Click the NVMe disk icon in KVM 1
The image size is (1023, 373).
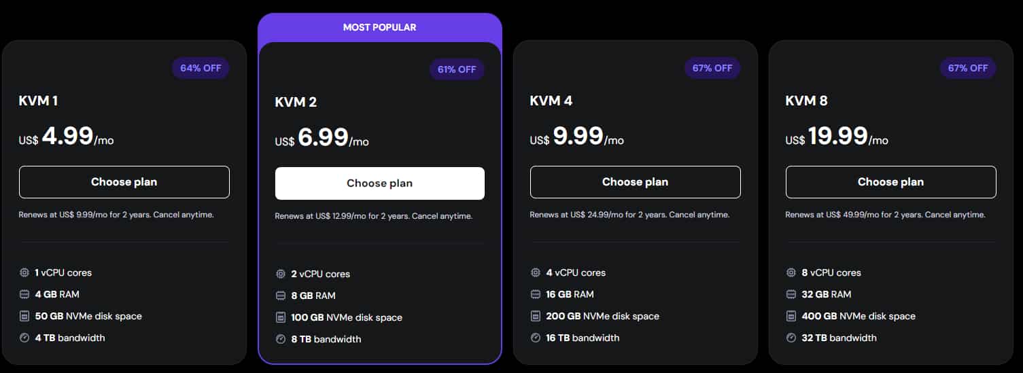(24, 316)
